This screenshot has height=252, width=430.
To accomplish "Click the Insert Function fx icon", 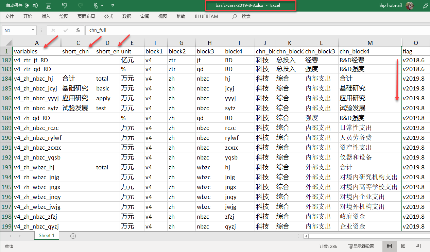I will coord(78,30).
